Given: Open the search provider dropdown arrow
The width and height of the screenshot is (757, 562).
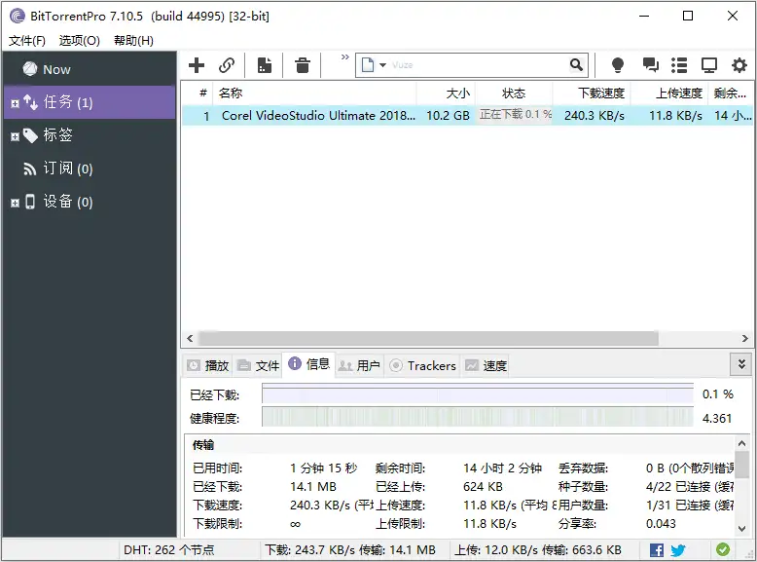Looking at the screenshot, I should (x=382, y=65).
